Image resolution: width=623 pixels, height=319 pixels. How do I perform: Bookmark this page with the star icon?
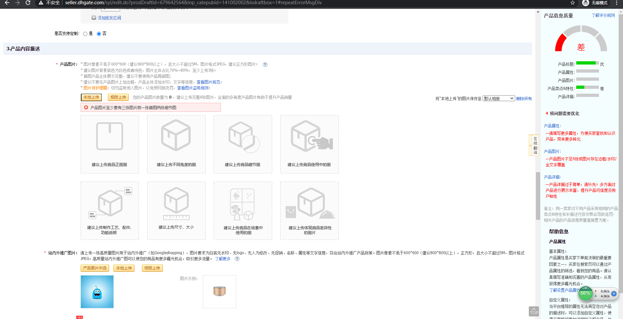click(x=572, y=3)
